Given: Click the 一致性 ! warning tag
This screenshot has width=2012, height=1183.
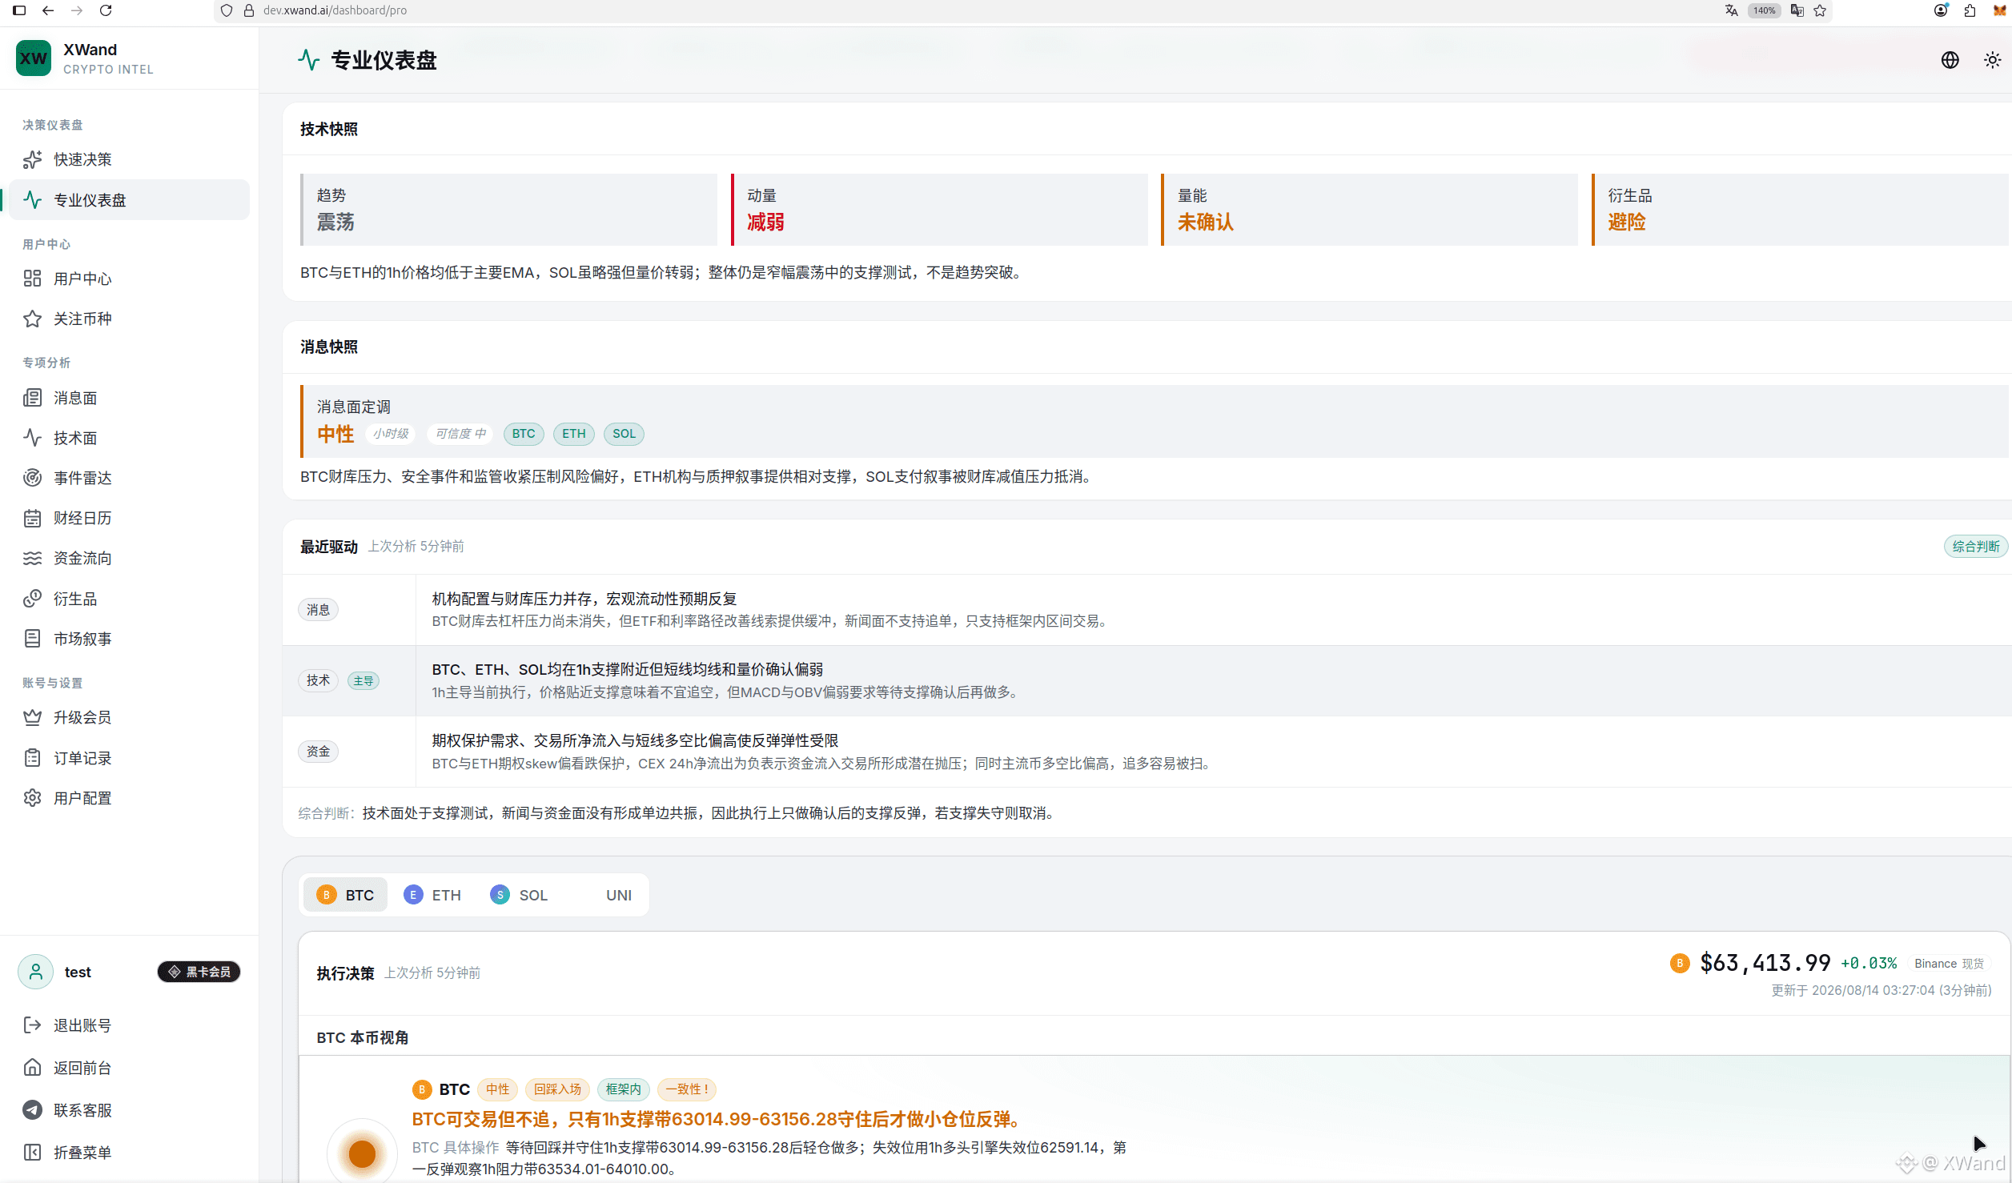Looking at the screenshot, I should tap(687, 1089).
